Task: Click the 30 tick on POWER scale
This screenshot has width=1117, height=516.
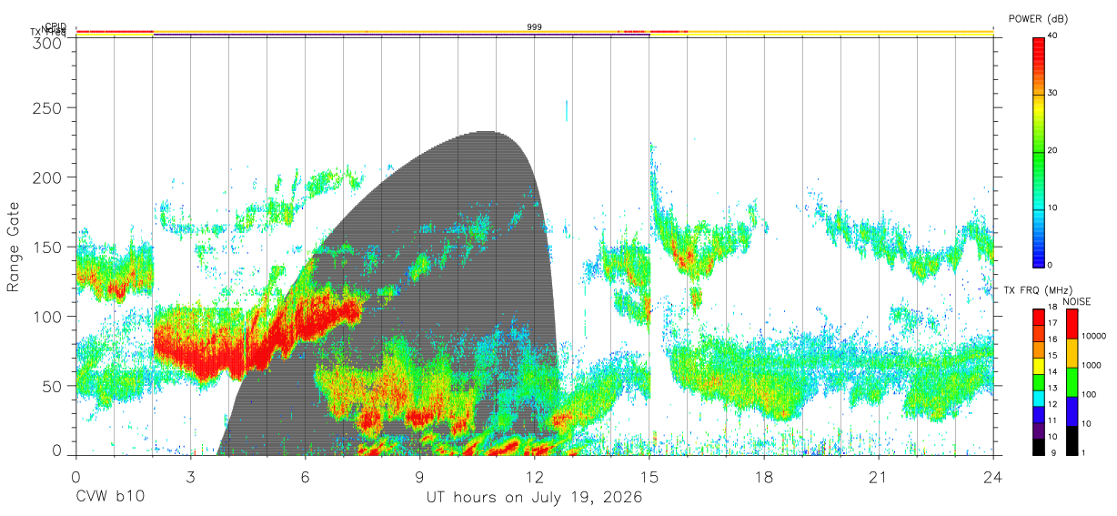Action: point(1053,93)
